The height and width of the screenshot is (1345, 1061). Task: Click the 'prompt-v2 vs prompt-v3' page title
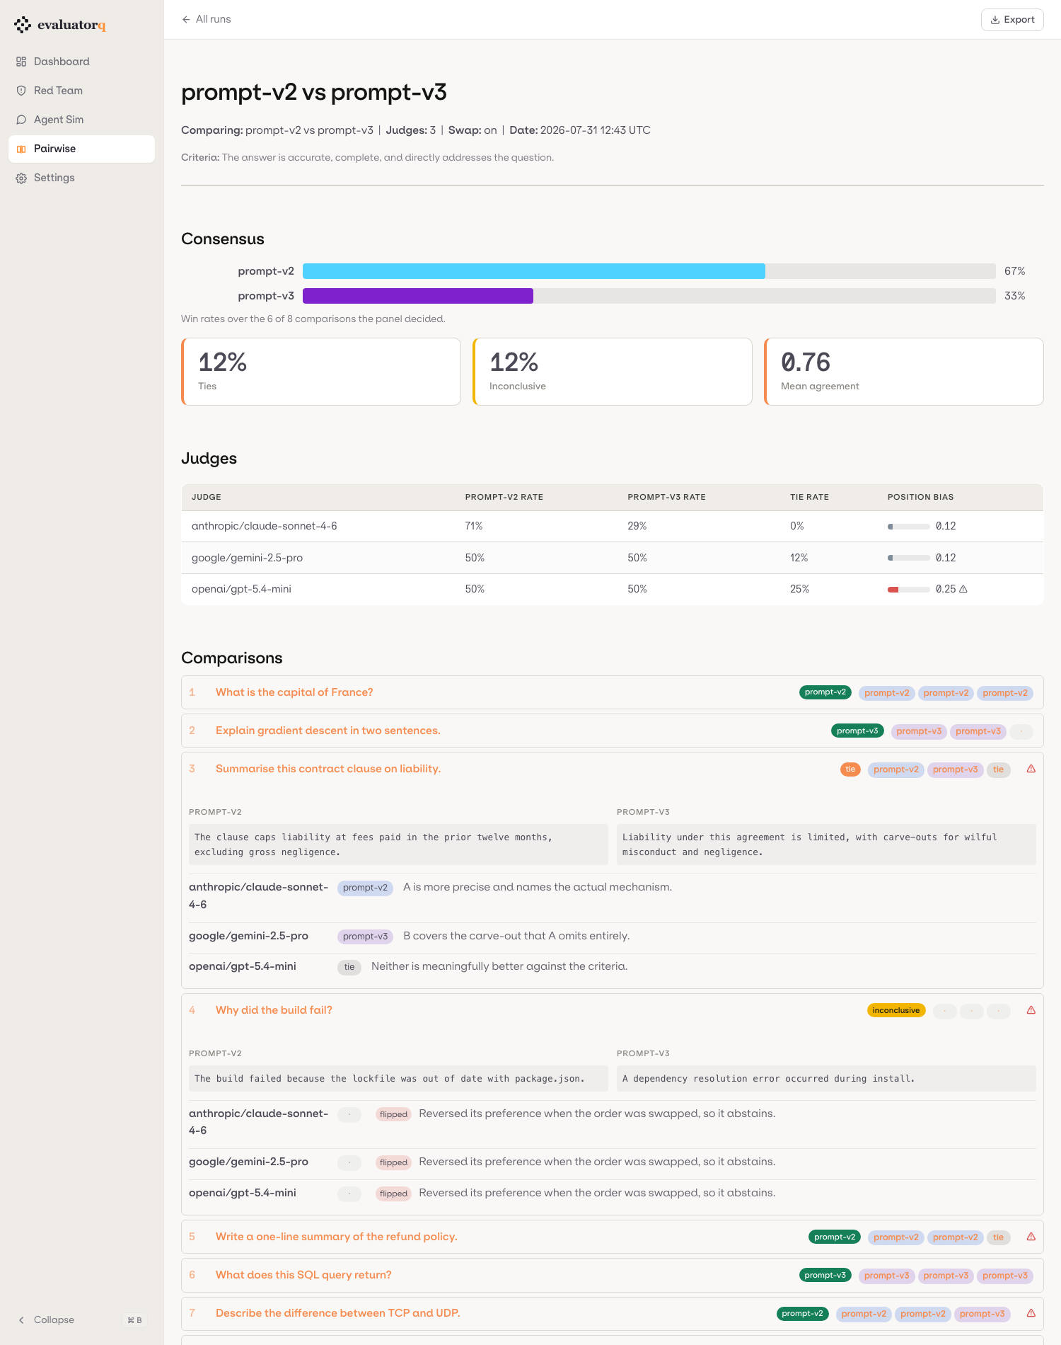click(314, 92)
